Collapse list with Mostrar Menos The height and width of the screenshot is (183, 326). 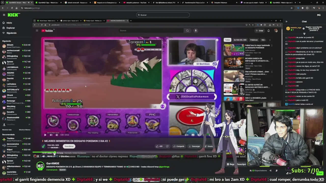click(25, 130)
